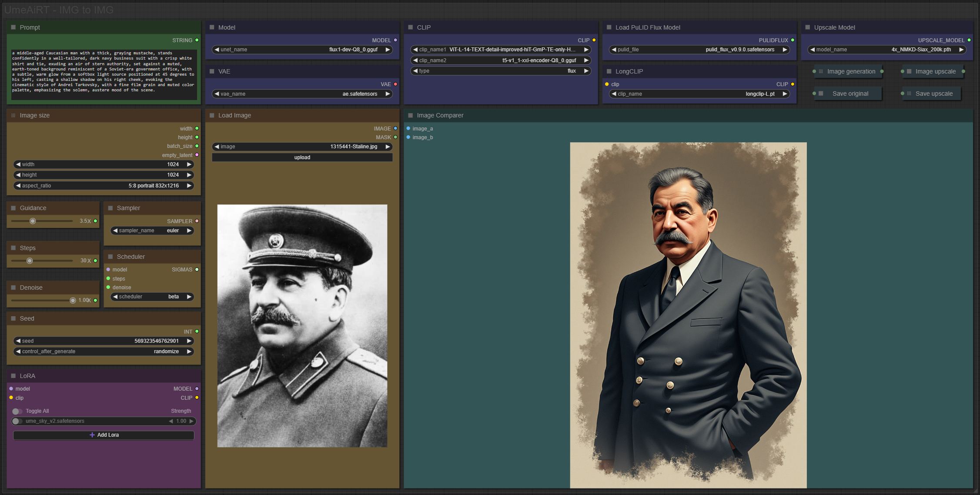Collapse the Prompt node using its title dot
This screenshot has height=495, width=980.
pos(13,27)
